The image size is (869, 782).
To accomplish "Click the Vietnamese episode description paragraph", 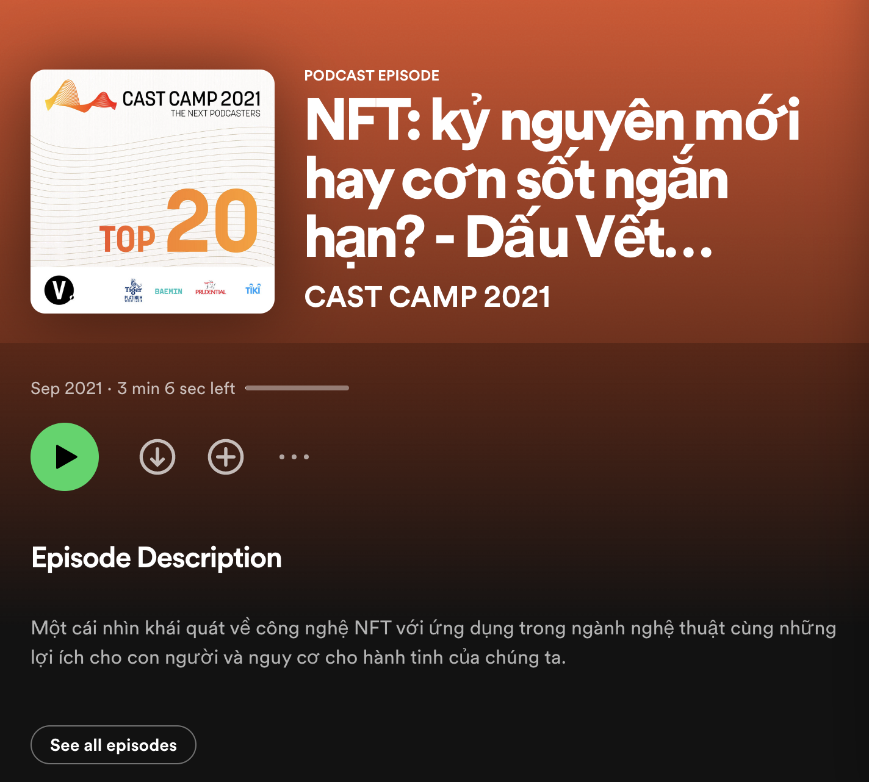I will 433,642.
